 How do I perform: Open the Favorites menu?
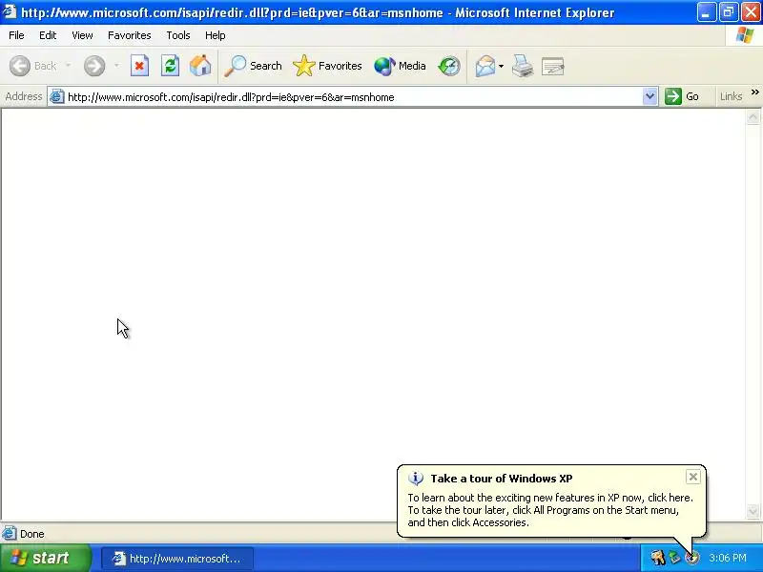[129, 35]
